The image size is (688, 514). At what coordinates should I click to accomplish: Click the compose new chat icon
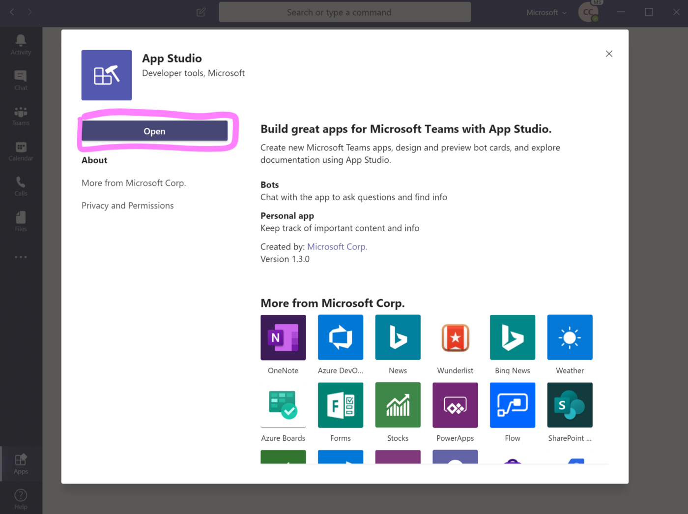coord(201,12)
